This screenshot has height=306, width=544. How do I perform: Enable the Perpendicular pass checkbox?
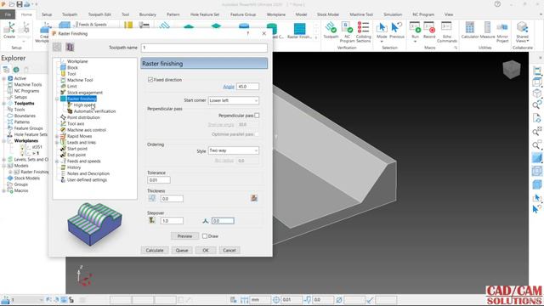[x=257, y=116]
